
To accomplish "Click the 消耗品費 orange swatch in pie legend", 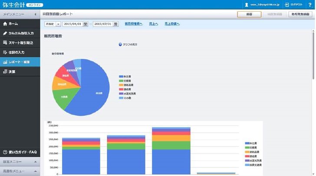I will pos(121,85).
